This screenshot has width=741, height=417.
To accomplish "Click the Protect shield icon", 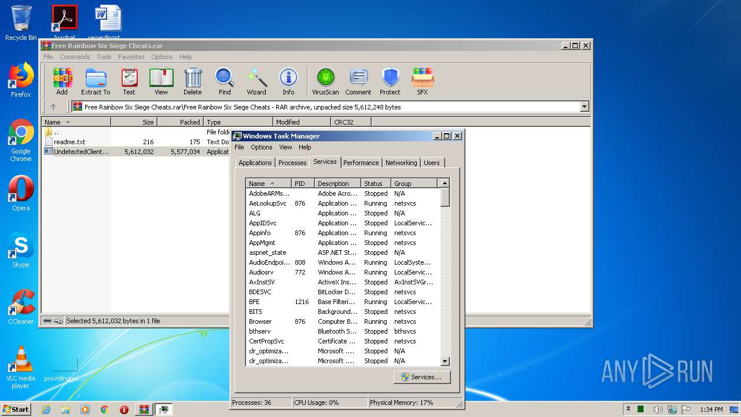I will pyautogui.click(x=390, y=81).
